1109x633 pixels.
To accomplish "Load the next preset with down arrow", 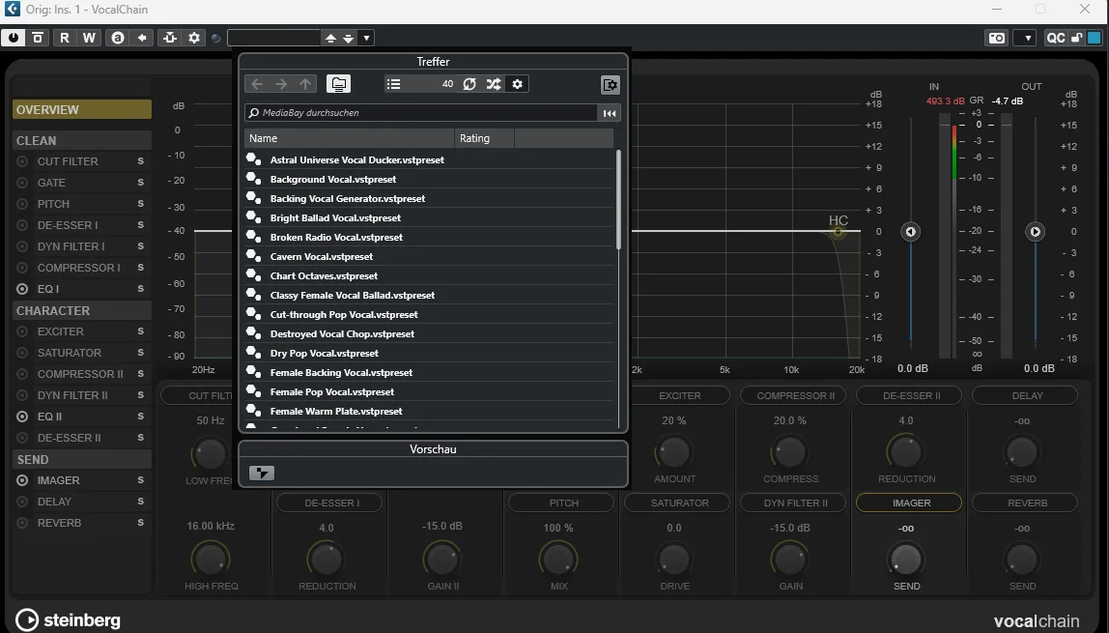I will [348, 39].
